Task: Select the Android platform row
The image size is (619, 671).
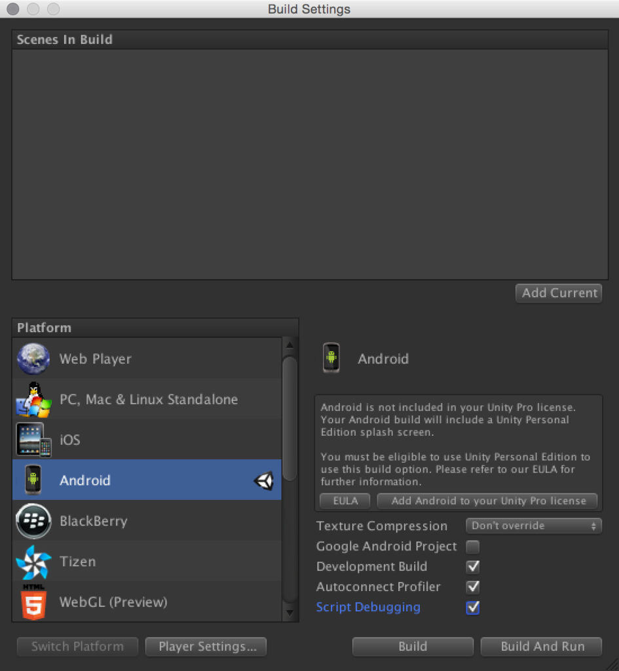Action: coord(147,480)
